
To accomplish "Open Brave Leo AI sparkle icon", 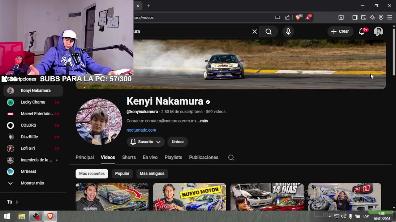I will 372,18.
